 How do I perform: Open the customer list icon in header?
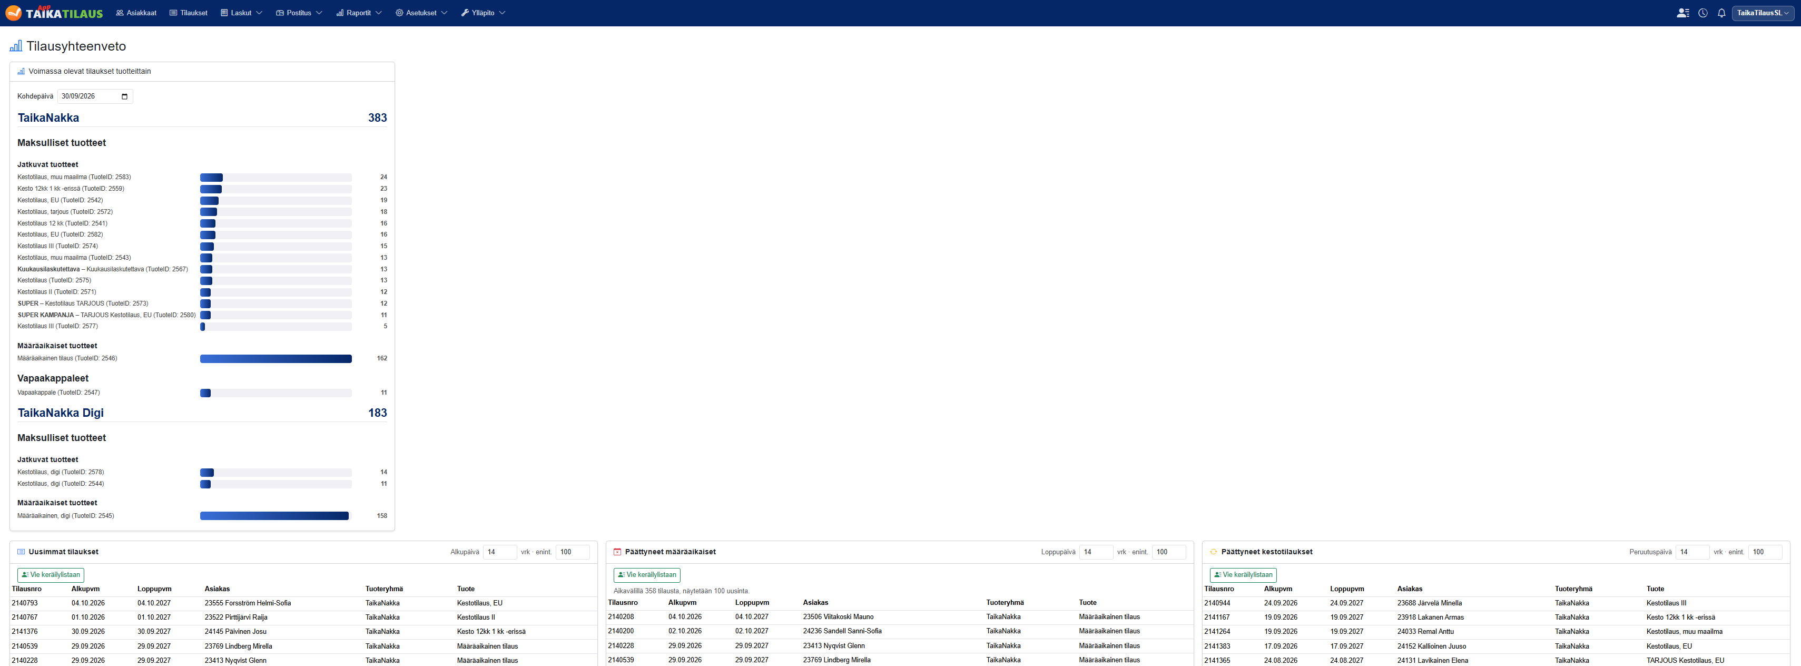coord(1683,13)
